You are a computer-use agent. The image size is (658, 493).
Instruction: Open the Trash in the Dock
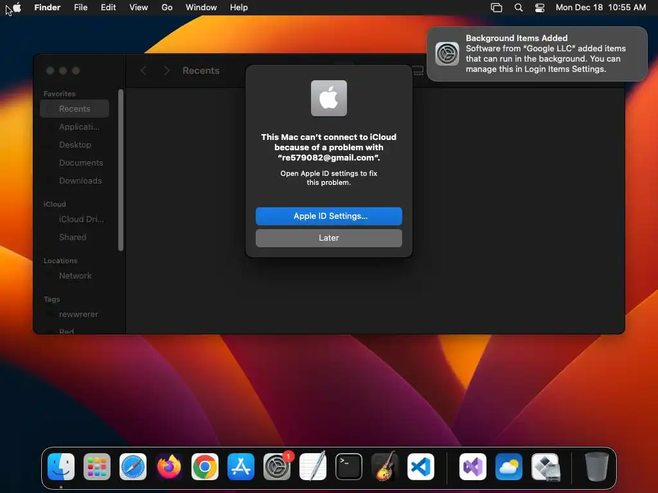pyautogui.click(x=597, y=467)
